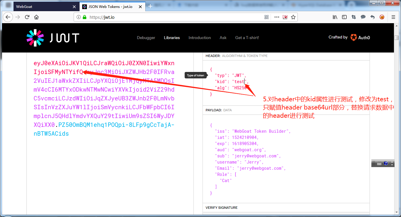Open the chat bubble extension
Viewport: 401px width, 217px height.
[x=363, y=17]
